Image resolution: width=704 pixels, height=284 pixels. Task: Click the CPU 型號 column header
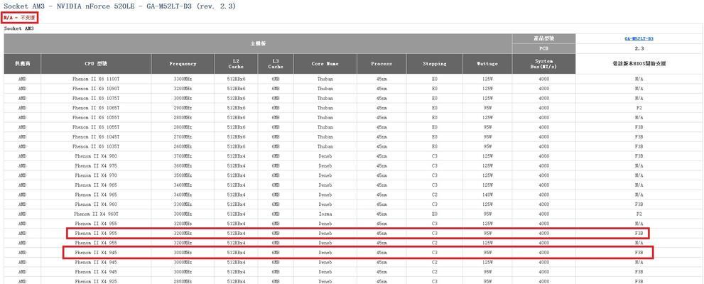coord(96,64)
